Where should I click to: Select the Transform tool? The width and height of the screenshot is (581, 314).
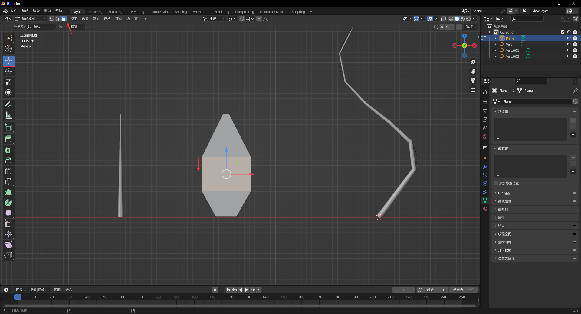pyautogui.click(x=8, y=92)
